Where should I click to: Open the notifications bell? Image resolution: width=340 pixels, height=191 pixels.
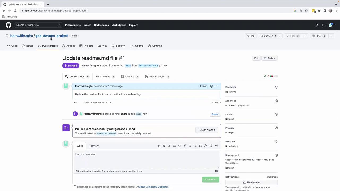[317, 25]
